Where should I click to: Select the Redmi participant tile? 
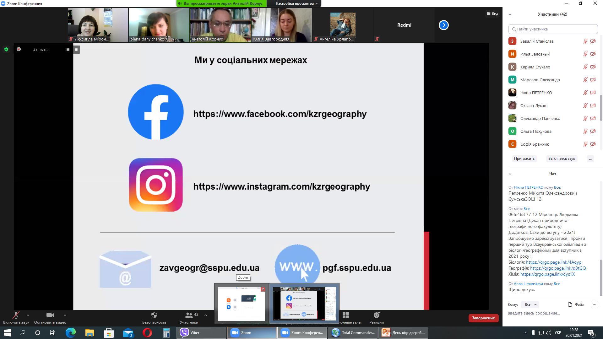pyautogui.click(x=404, y=25)
